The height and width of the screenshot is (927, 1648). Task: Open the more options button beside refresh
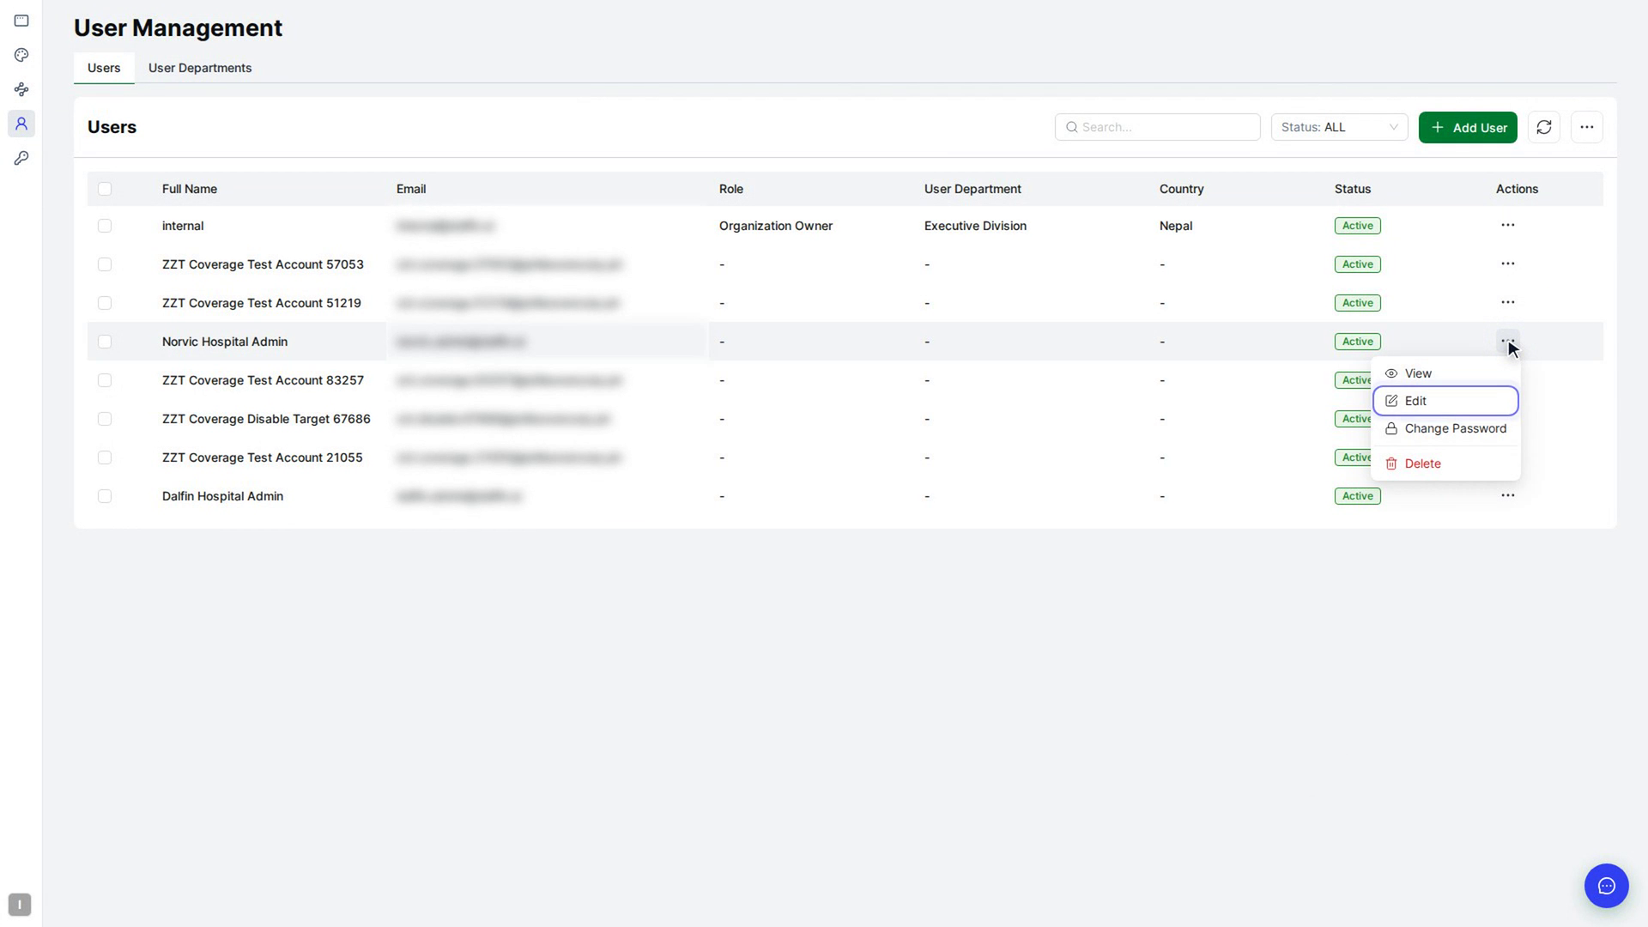click(x=1586, y=127)
